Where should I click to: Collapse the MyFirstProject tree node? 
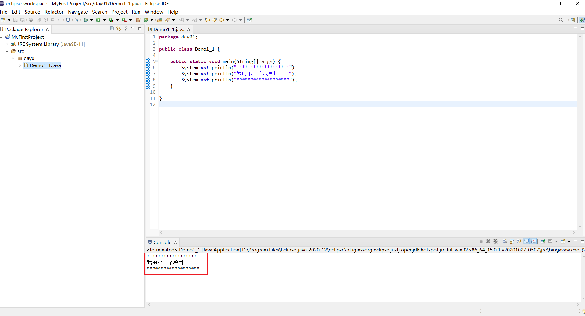pos(2,37)
